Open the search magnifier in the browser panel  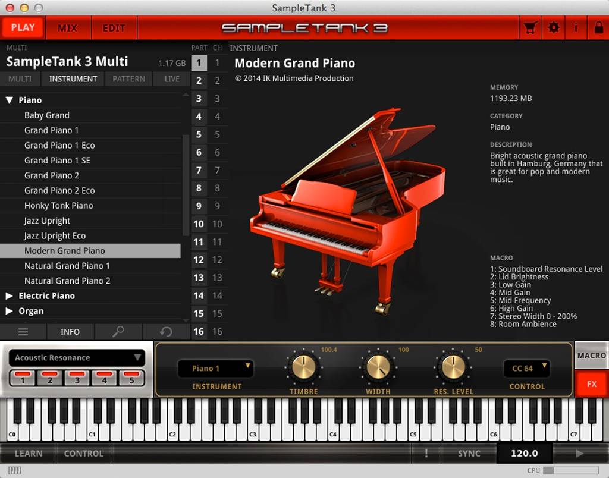coord(119,332)
